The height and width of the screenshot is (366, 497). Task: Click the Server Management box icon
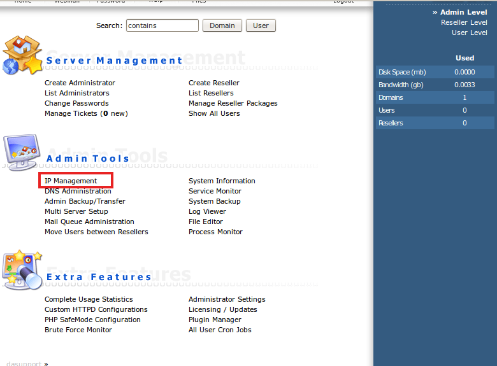(x=22, y=55)
